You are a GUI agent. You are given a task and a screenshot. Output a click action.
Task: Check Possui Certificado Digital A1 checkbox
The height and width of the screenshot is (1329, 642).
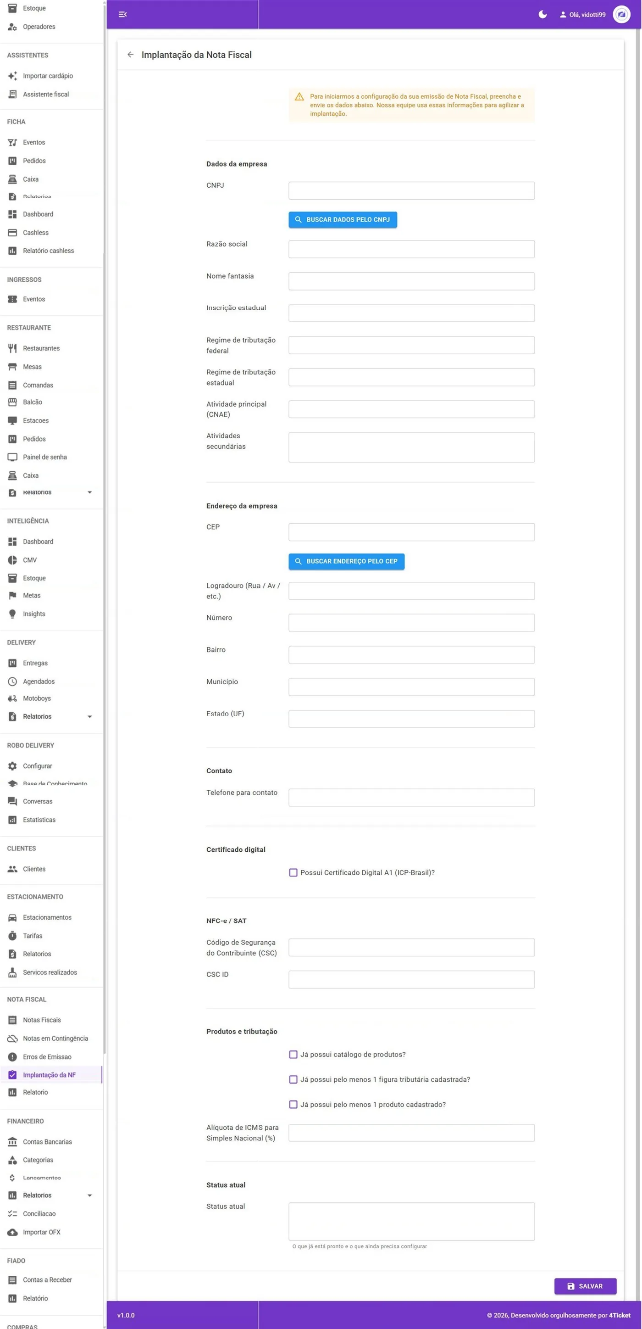(293, 873)
